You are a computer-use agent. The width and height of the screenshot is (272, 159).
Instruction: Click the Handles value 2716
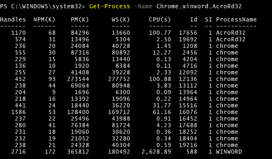(x=19, y=152)
